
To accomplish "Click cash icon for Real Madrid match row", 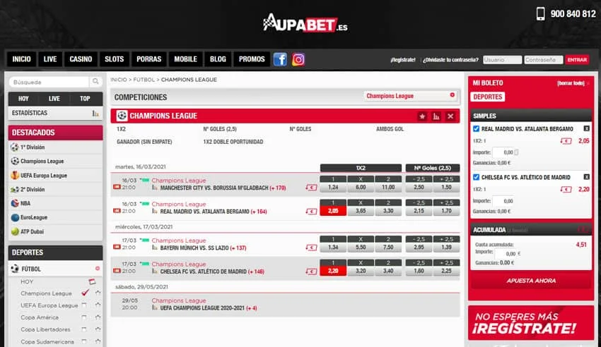I will (311, 212).
